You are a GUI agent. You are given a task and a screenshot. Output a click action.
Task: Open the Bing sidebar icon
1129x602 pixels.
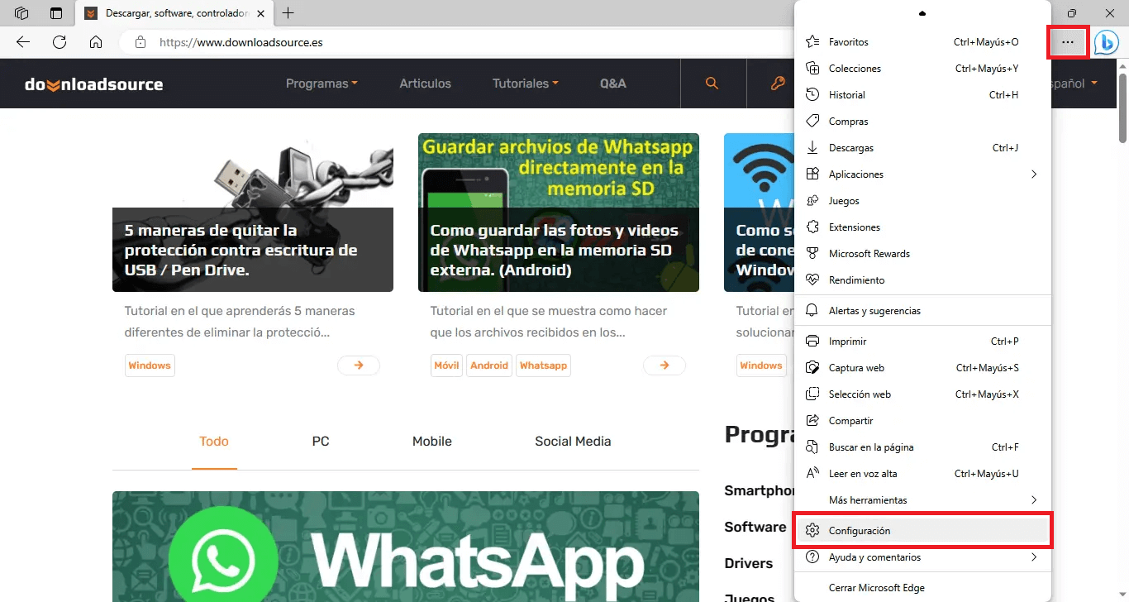pos(1106,42)
